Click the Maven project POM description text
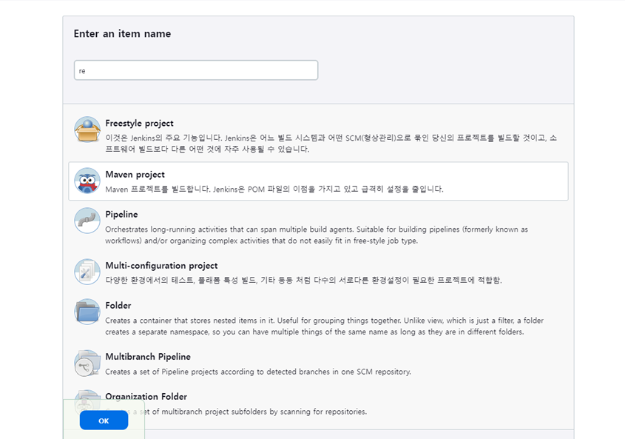The width and height of the screenshot is (625, 439). pyautogui.click(x=274, y=190)
